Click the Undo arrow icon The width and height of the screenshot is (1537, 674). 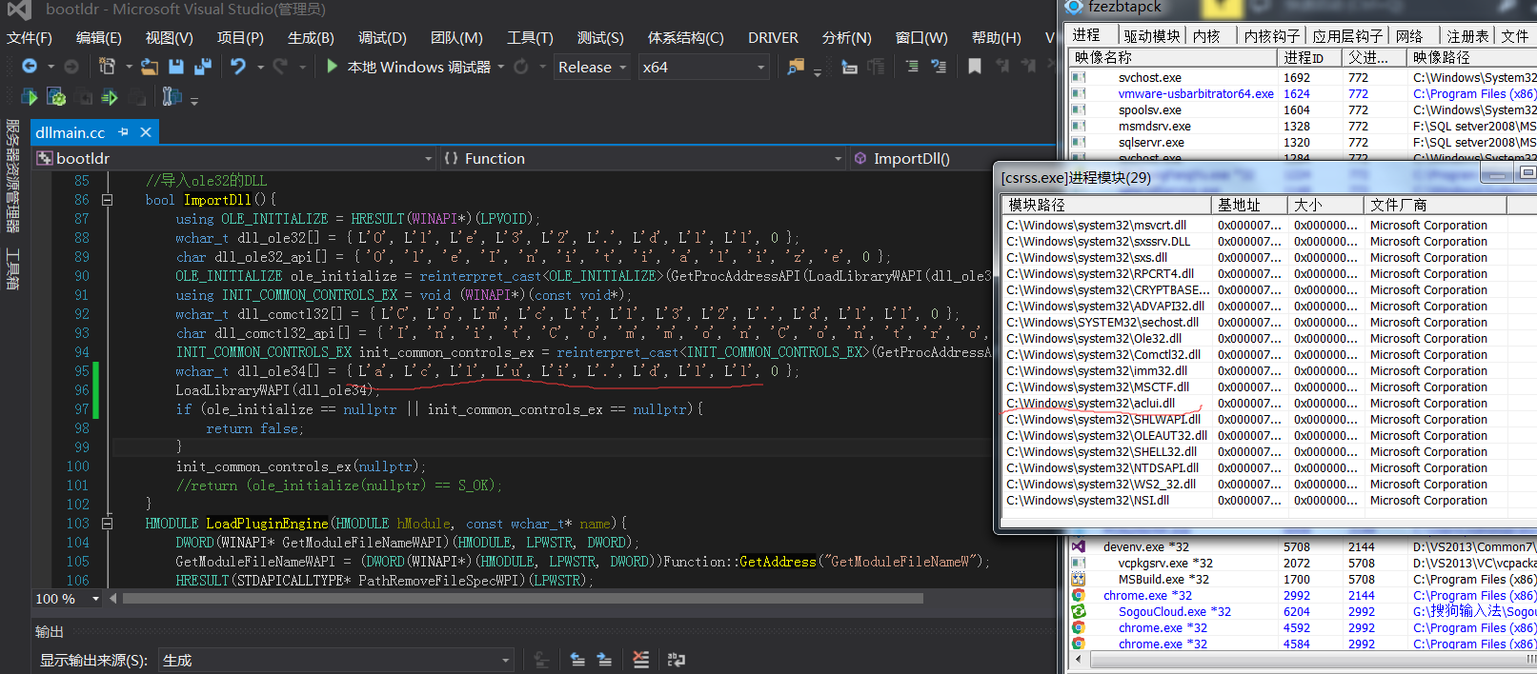pyautogui.click(x=238, y=67)
